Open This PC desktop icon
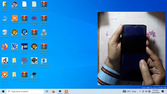The width and height of the screenshot is (167, 94). (x=5, y=19)
